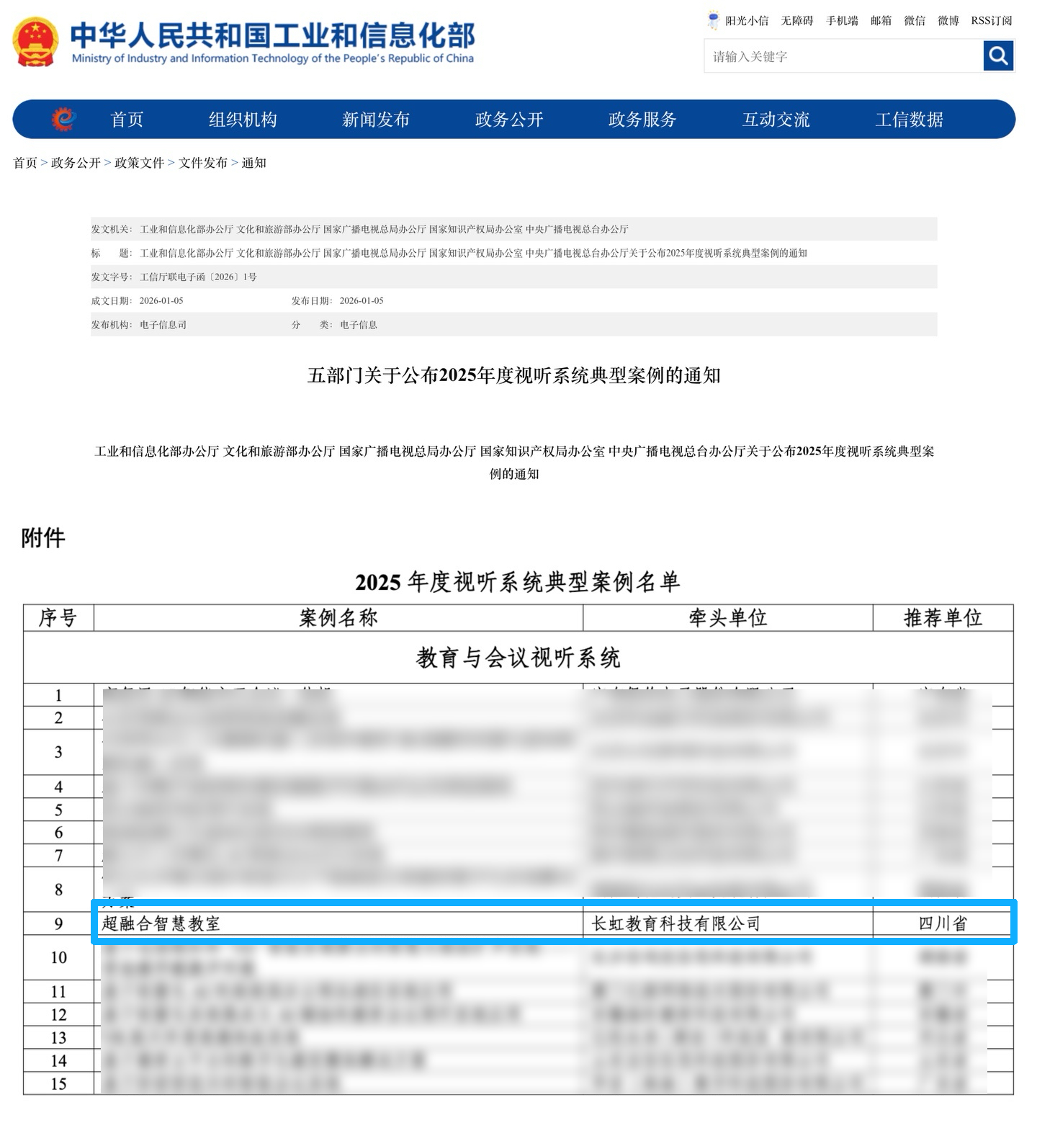Image resolution: width=1037 pixels, height=1128 pixels.
Task: Select the 政务公开 navigation item
Action: [508, 120]
